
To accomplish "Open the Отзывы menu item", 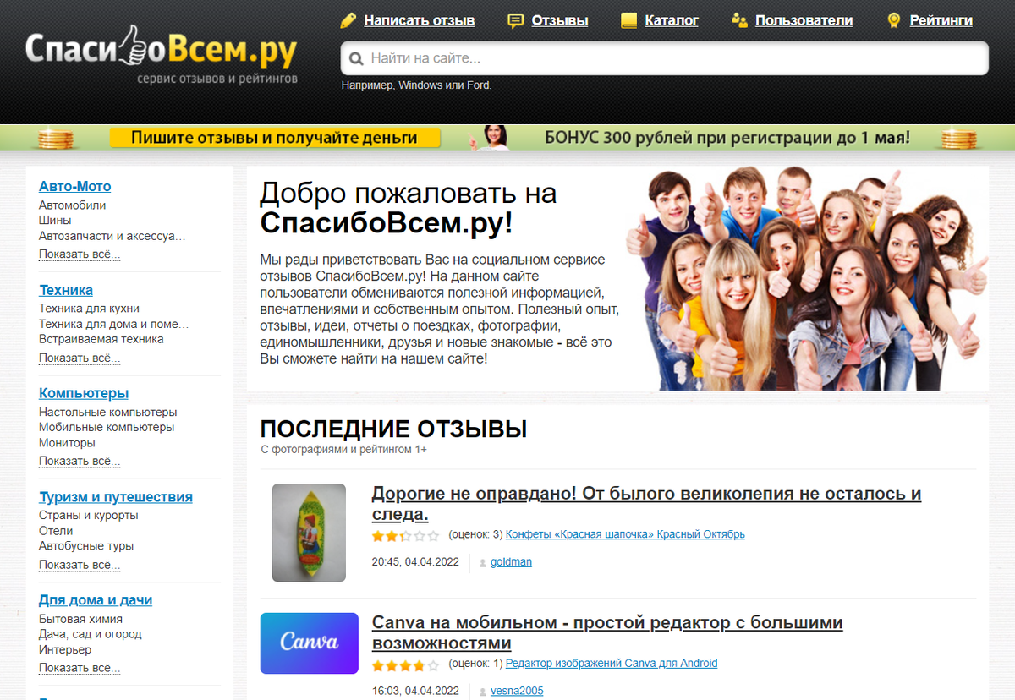I will [x=560, y=20].
